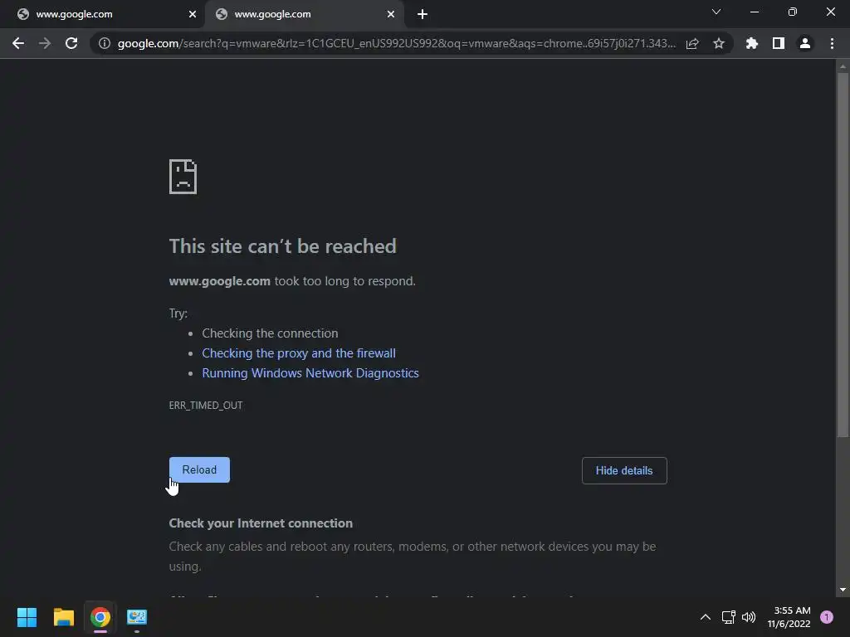Click the Chrome taskbar icon
The height and width of the screenshot is (637, 850).
pyautogui.click(x=100, y=617)
